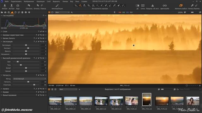Tick checkbox under IMG_7129.cr2 thumbnail

127,107
